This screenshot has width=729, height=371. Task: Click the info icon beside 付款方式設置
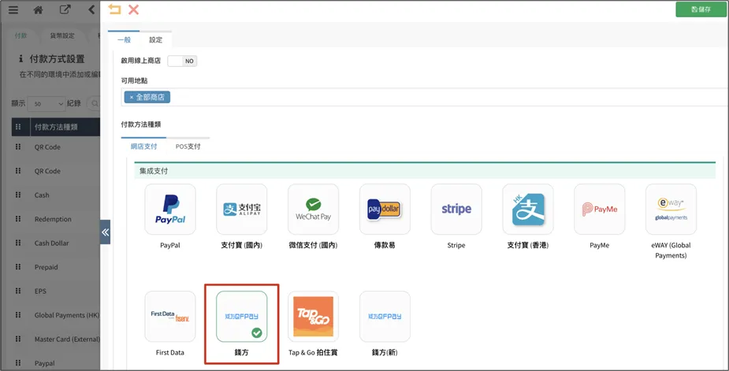[x=21, y=58]
